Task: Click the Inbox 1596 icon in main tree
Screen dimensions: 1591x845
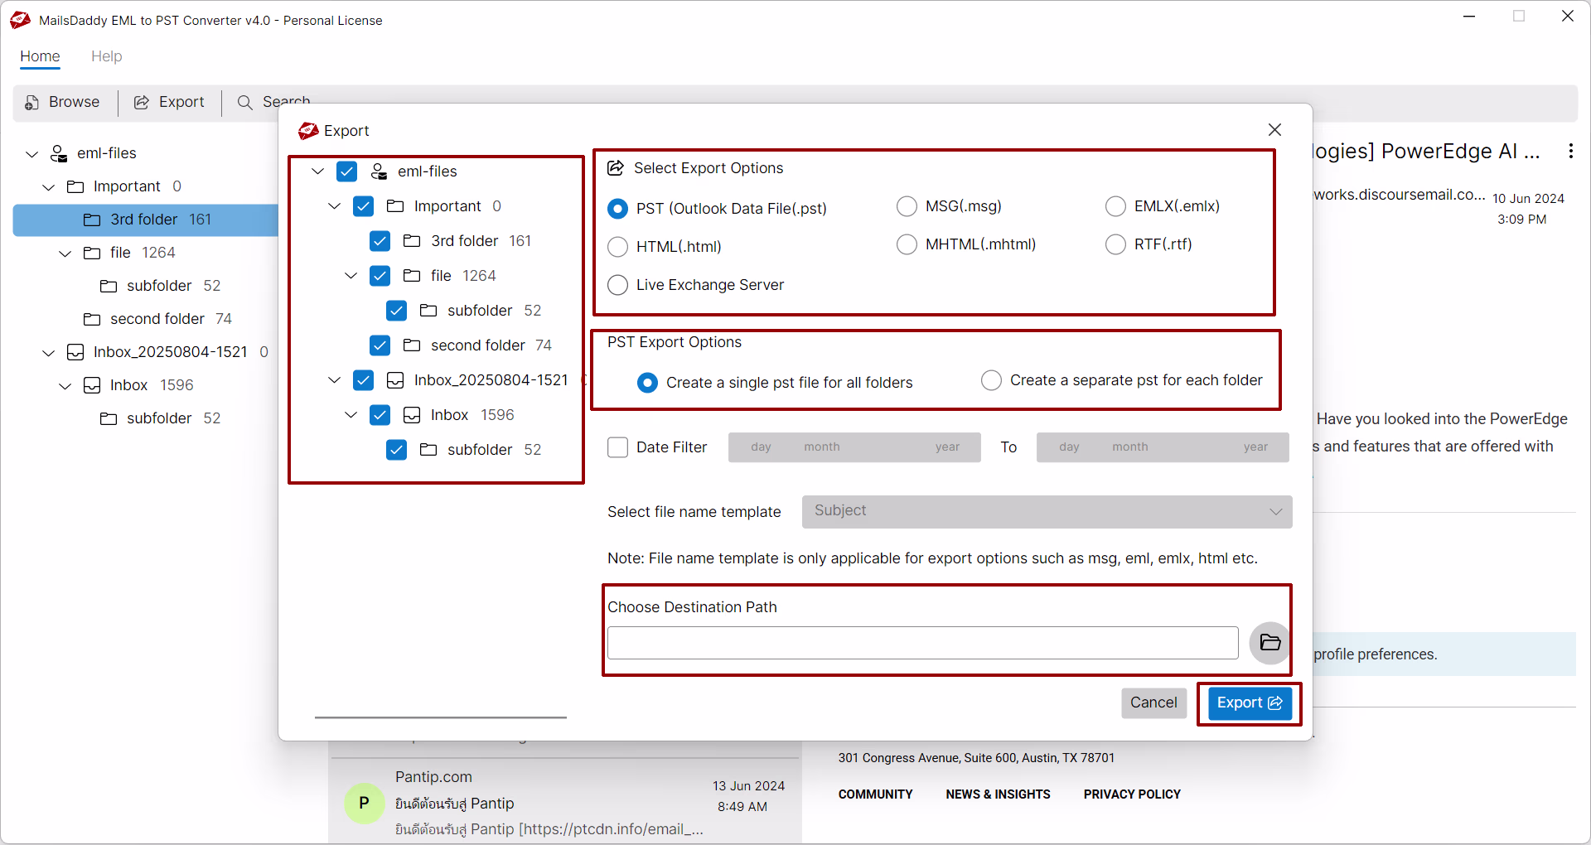Action: pos(92,385)
